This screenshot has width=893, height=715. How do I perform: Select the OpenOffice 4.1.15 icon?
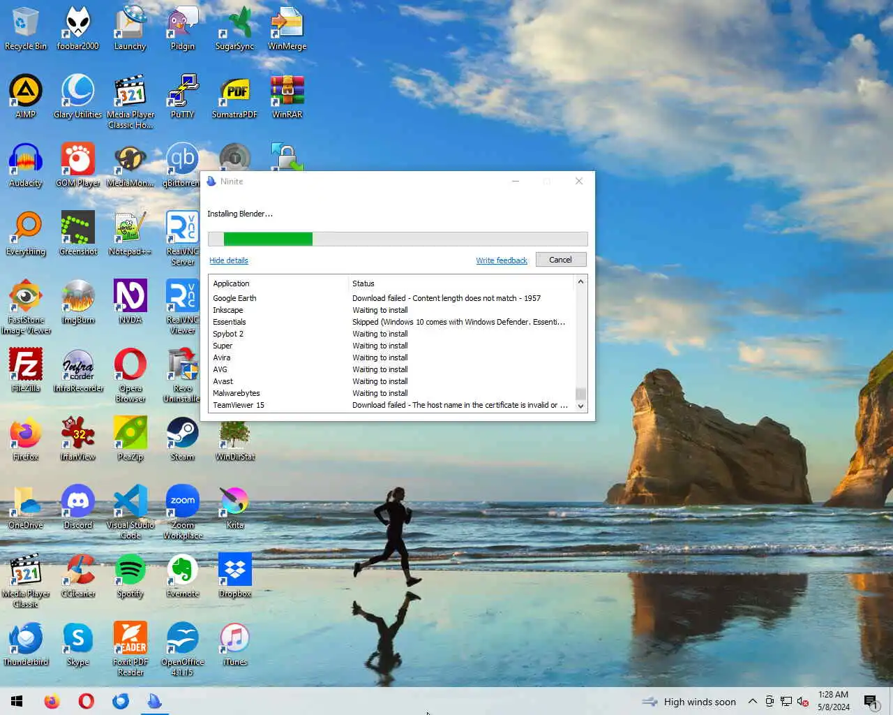point(182,649)
